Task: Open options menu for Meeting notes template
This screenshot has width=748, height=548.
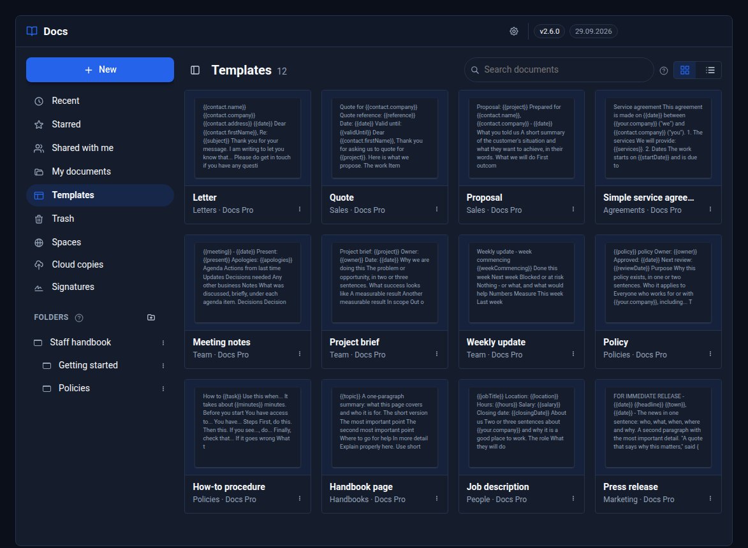Action: tap(300, 354)
